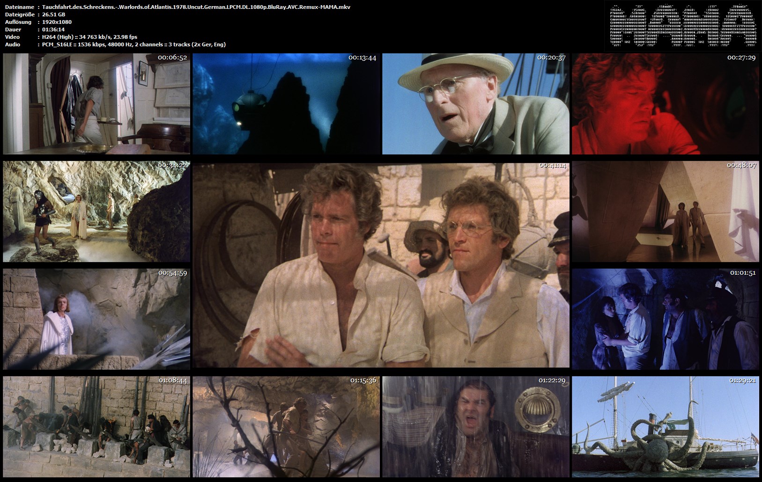
Task: Select the PCM_S16LE audio info line
Action: coord(134,44)
